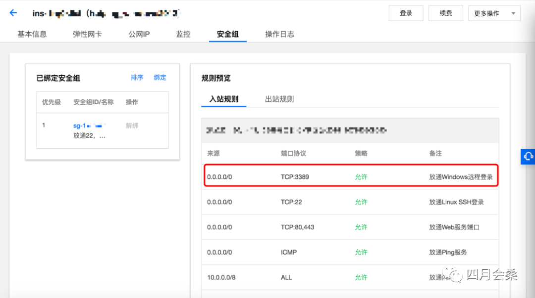Click the 排序 link
The width and height of the screenshot is (535, 298).
tap(137, 78)
